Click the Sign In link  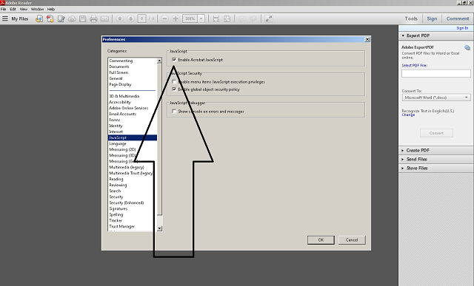462,28
